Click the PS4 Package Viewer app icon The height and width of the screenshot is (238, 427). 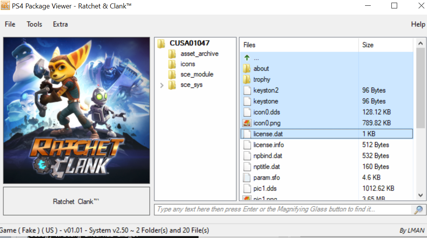click(x=5, y=5)
